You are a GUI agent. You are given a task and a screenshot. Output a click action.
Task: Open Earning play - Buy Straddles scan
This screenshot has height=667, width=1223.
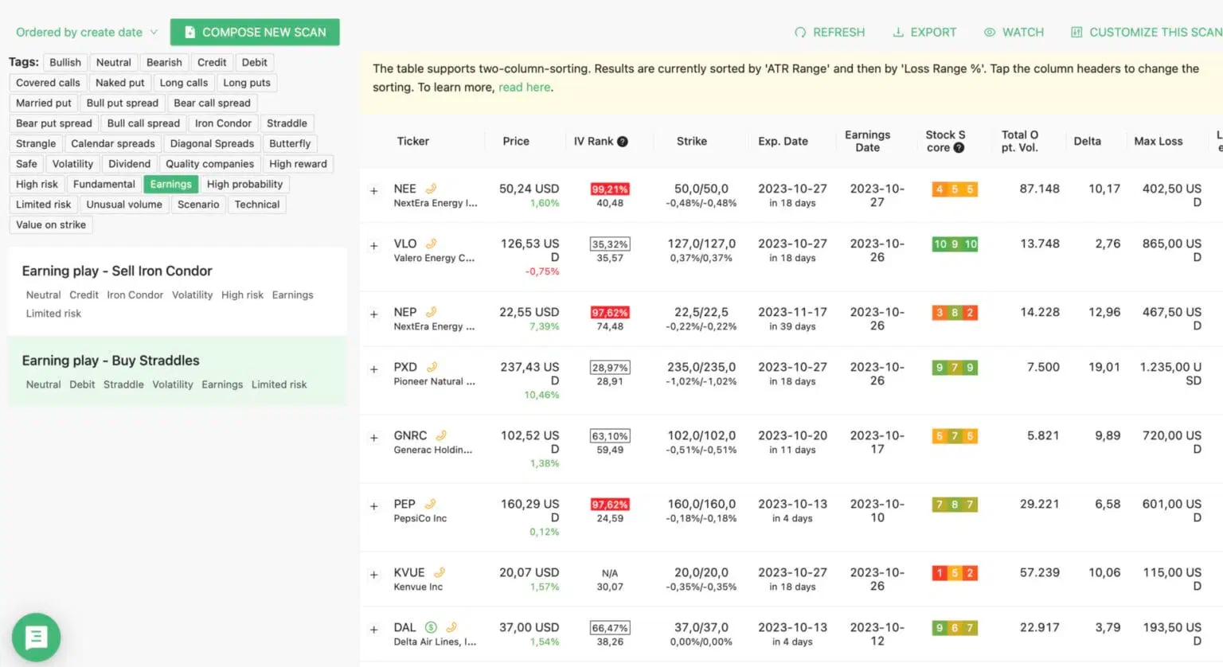click(178, 372)
